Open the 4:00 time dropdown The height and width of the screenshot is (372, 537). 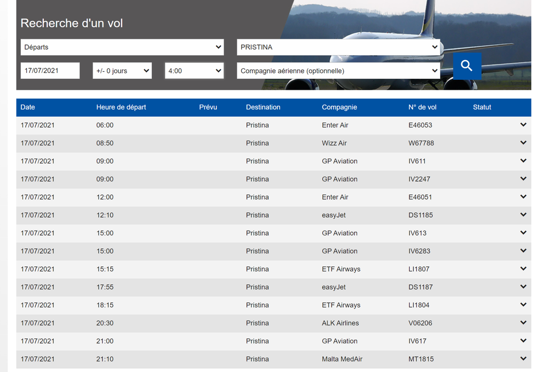[194, 71]
